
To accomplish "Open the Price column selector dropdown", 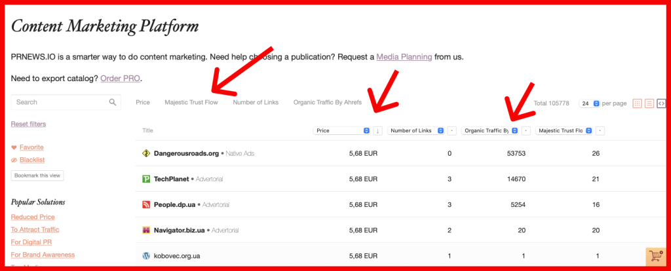I will coord(341,131).
